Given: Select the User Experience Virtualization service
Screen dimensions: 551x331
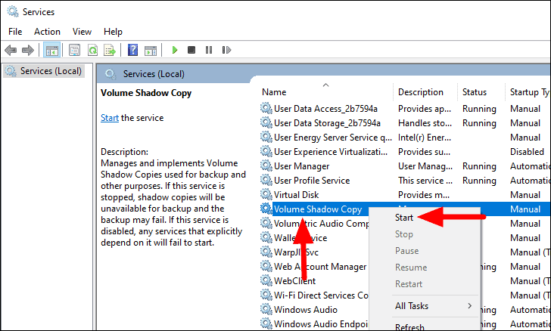Looking at the screenshot, I should click(331, 152).
